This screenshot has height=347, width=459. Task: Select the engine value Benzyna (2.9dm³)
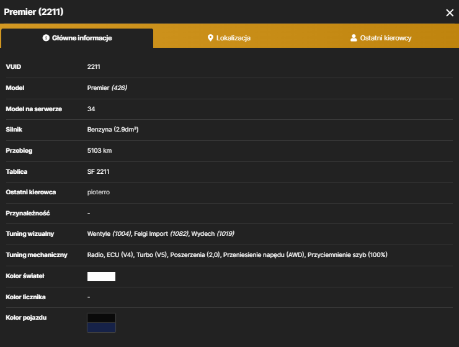click(x=113, y=130)
